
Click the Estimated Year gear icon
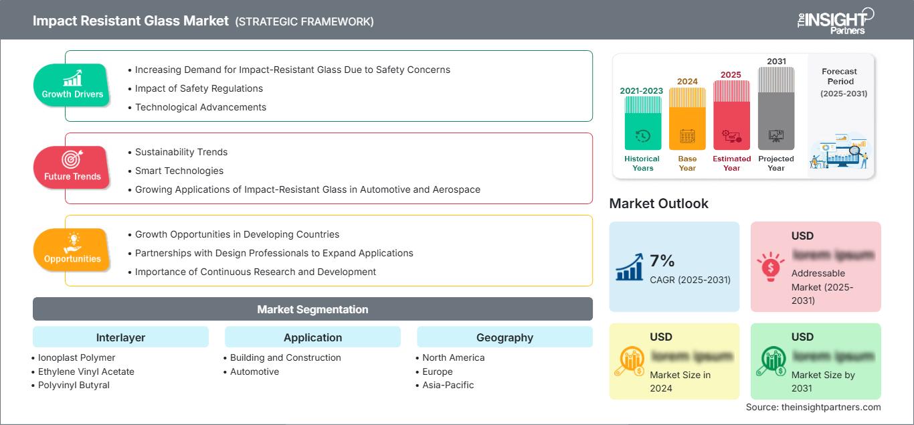click(x=731, y=137)
